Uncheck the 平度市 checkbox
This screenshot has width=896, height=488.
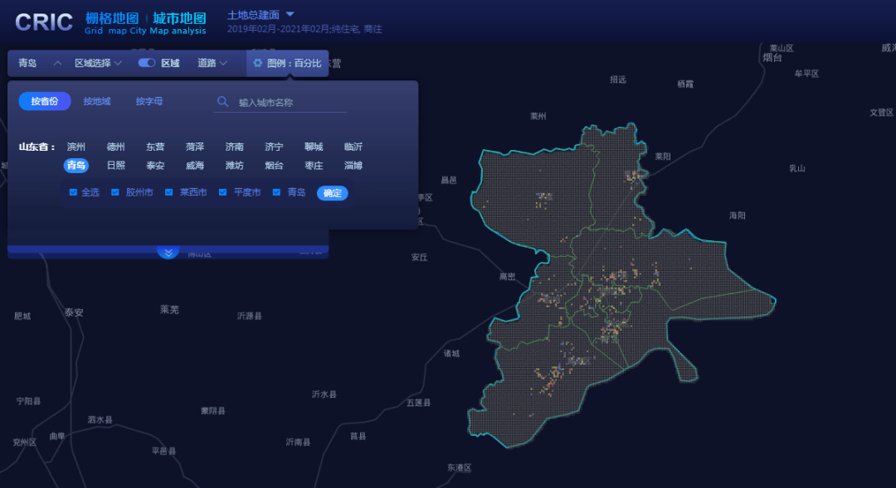coord(223,192)
